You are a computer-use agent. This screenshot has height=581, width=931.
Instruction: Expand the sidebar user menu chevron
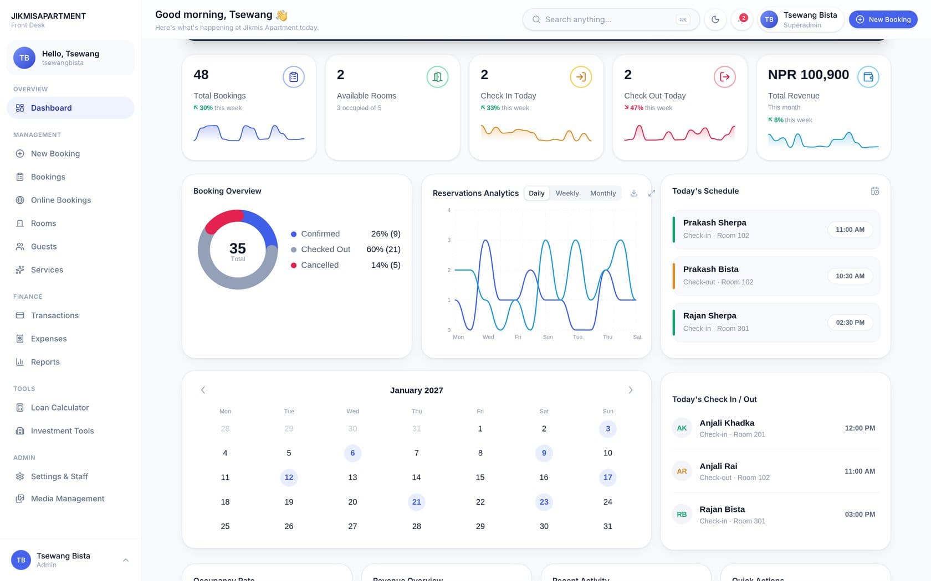(126, 560)
